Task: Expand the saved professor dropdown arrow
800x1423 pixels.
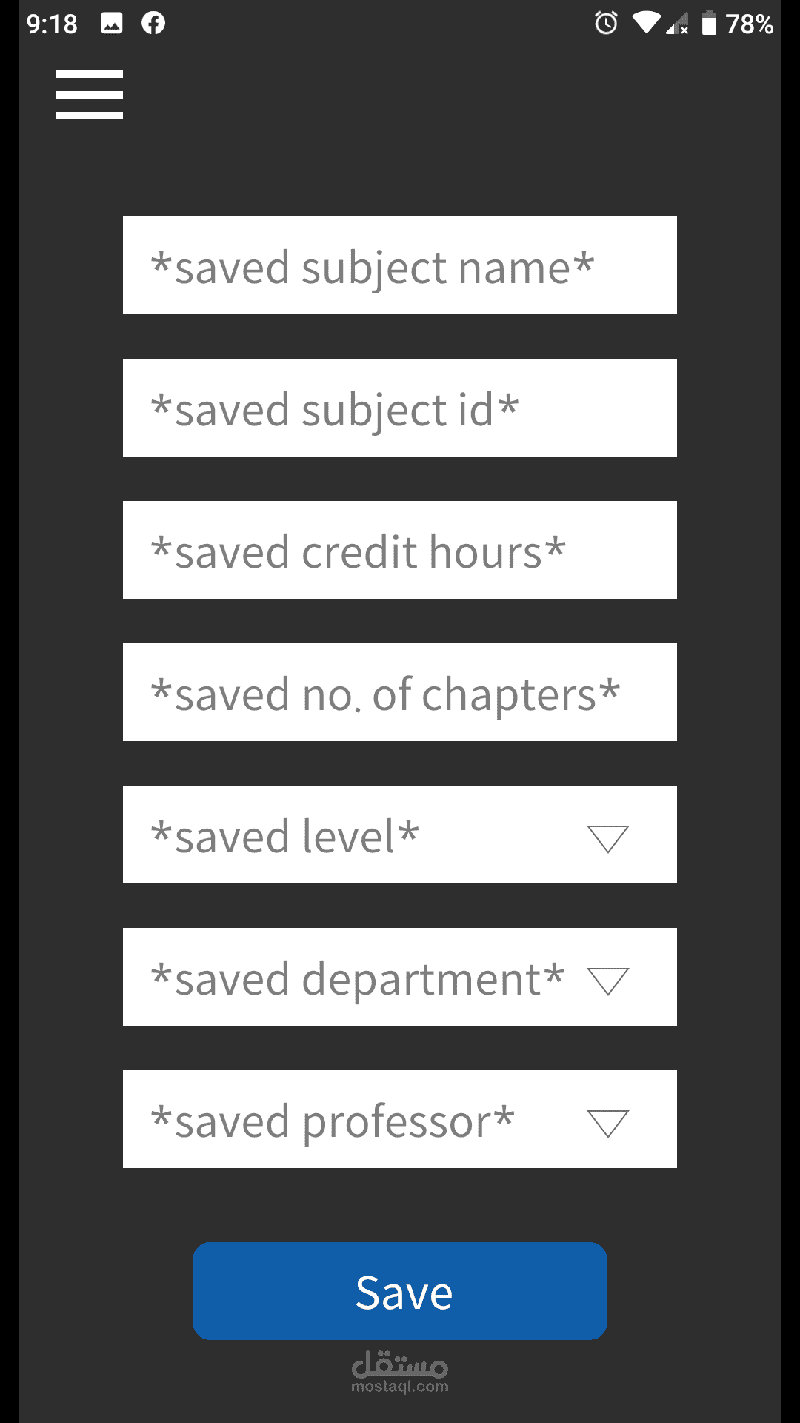Action: pos(608,1123)
